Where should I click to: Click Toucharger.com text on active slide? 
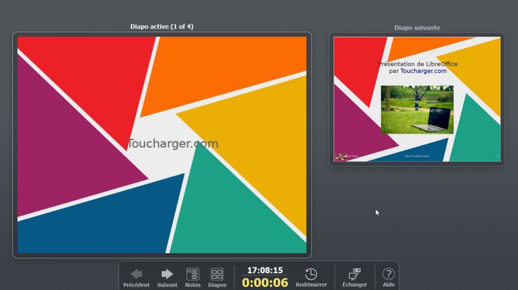pyautogui.click(x=173, y=143)
